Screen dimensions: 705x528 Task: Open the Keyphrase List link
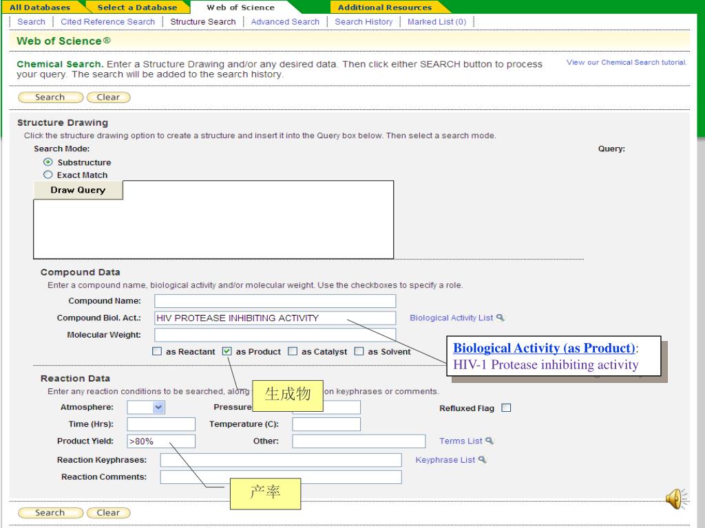pyautogui.click(x=445, y=460)
